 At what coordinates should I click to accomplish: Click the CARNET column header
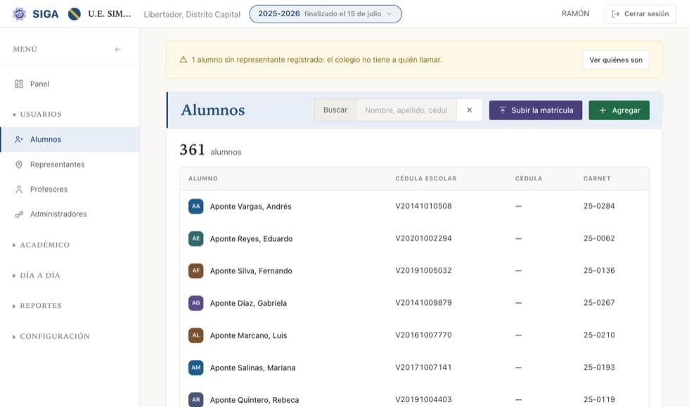pyautogui.click(x=597, y=179)
